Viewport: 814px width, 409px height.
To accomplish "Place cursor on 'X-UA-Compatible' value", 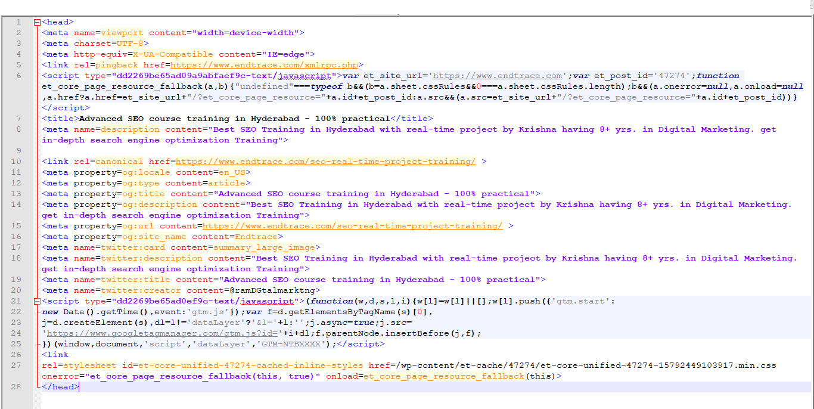I will (x=173, y=54).
